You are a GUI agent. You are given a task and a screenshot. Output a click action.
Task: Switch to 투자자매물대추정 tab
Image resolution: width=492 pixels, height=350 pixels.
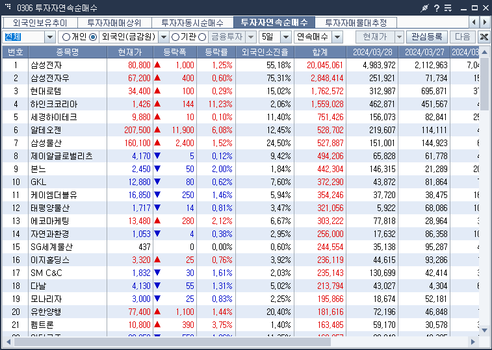(356, 23)
